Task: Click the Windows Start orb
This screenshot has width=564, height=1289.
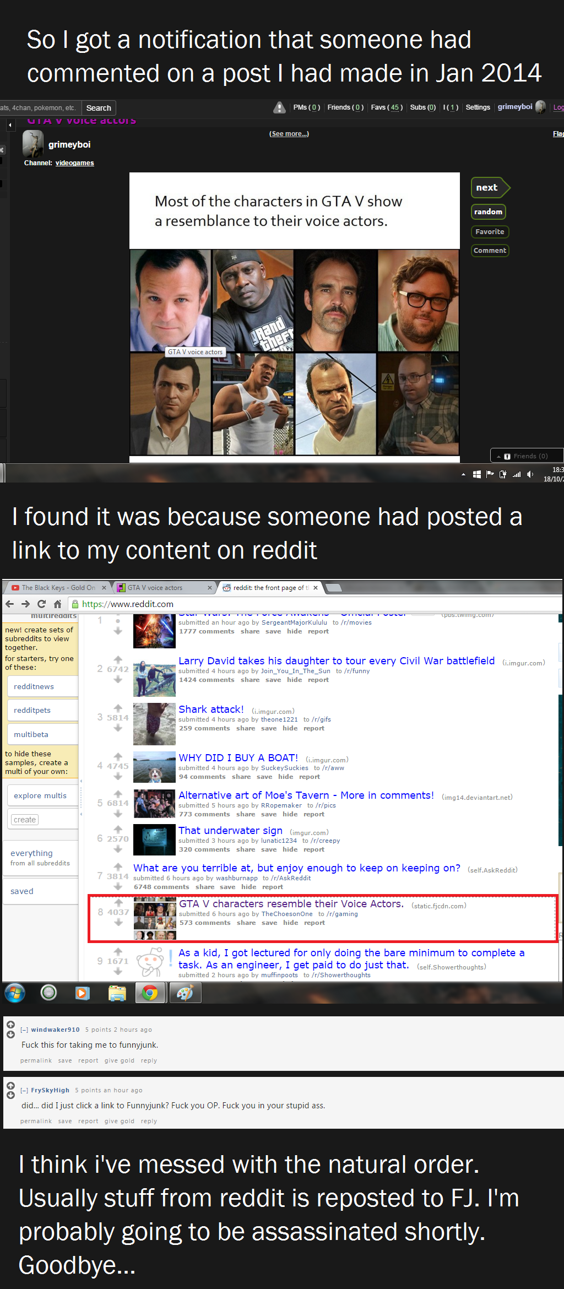Action: (x=15, y=993)
